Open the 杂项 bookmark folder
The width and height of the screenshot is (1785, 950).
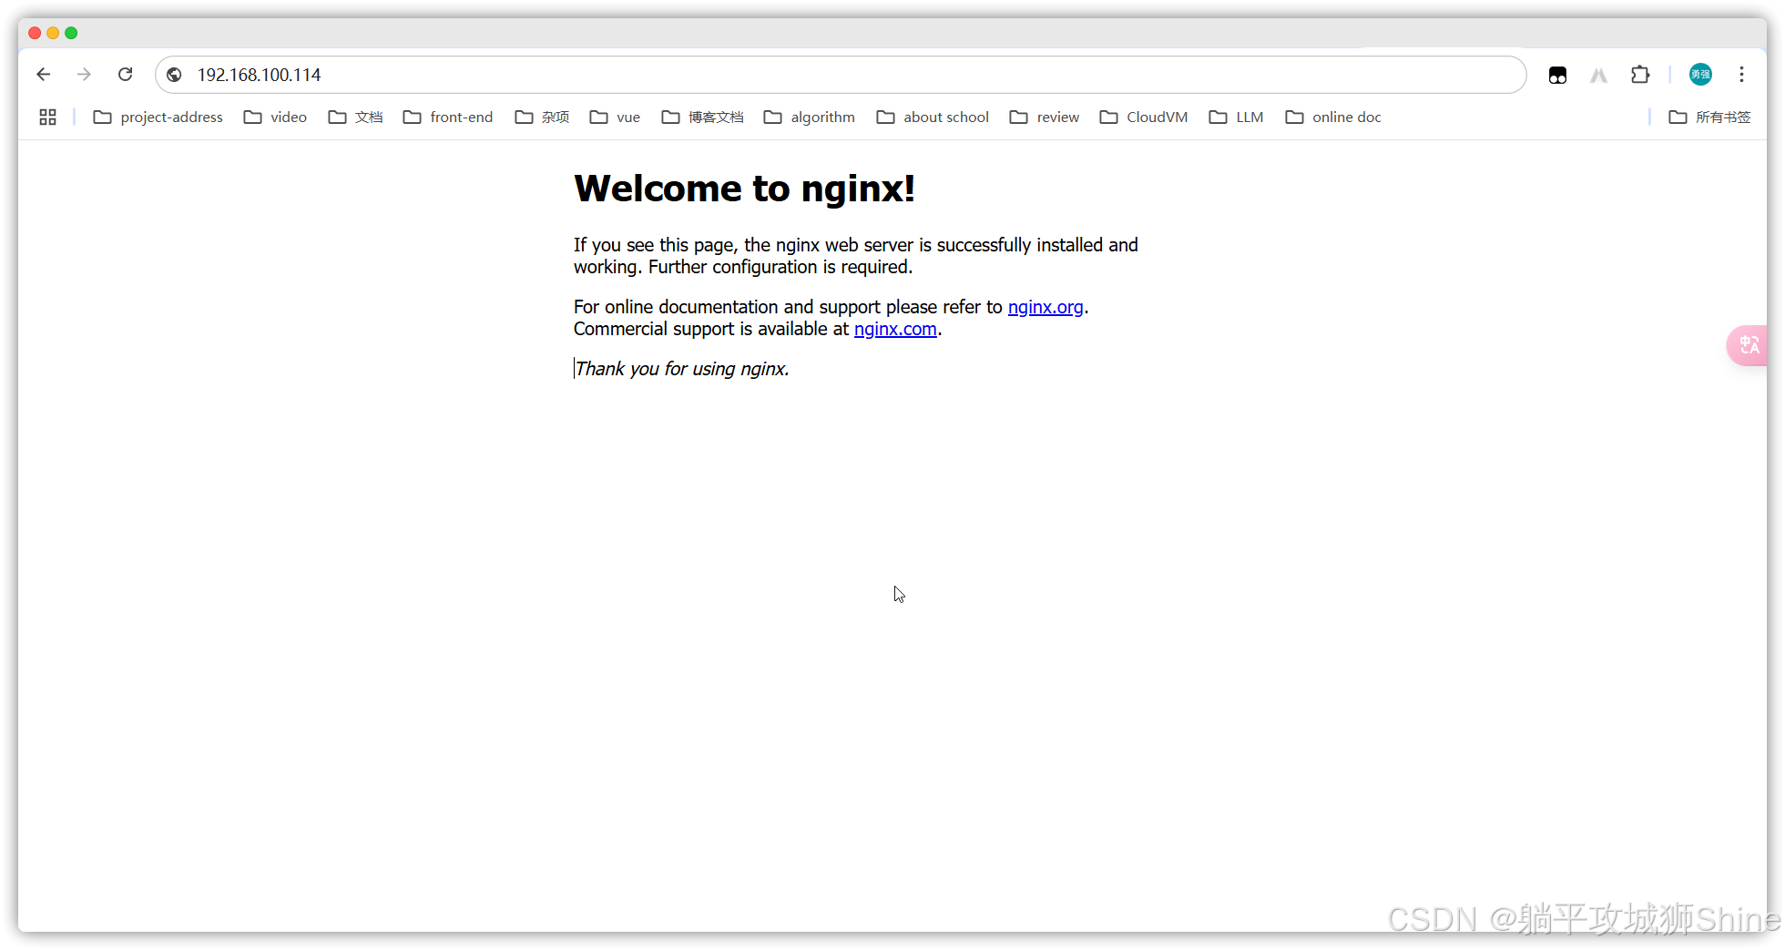tap(542, 117)
